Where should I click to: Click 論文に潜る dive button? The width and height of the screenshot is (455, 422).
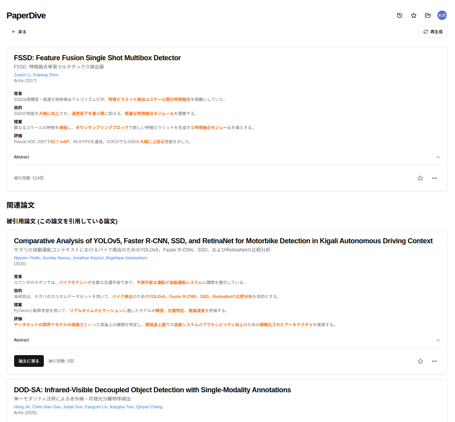coord(29,361)
